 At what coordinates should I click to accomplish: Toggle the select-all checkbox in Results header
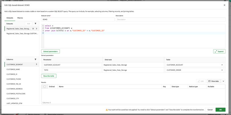44,87
